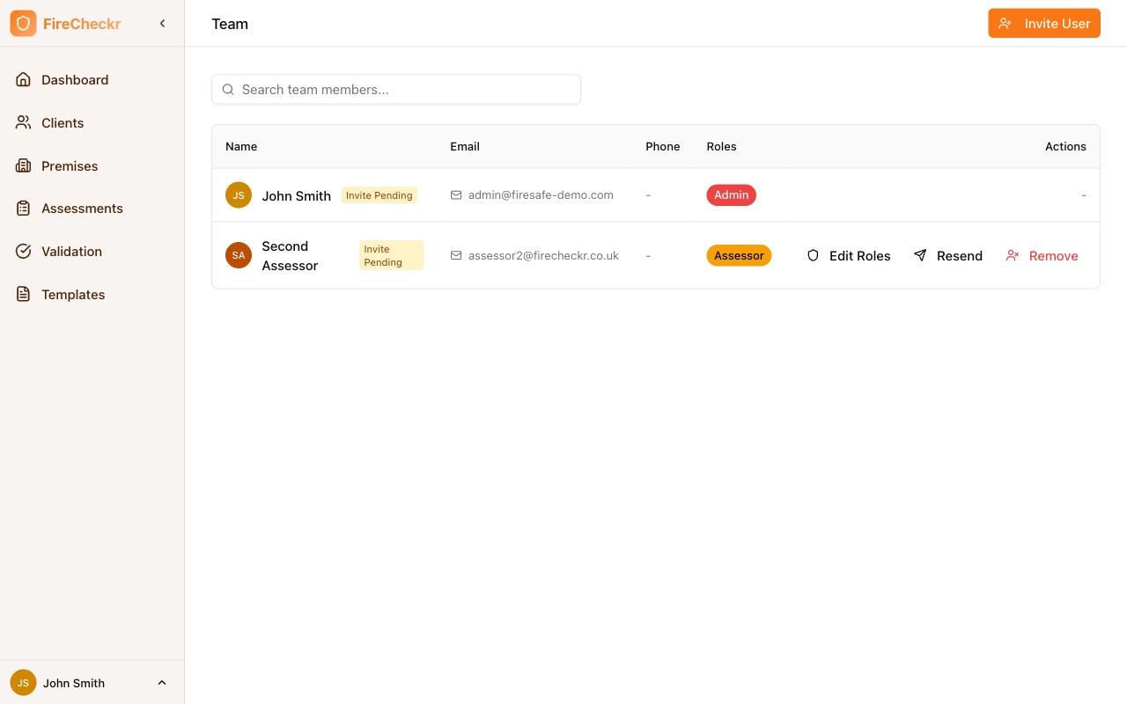Open Templates via its document icon
The height and width of the screenshot is (704, 1127).
click(x=23, y=294)
